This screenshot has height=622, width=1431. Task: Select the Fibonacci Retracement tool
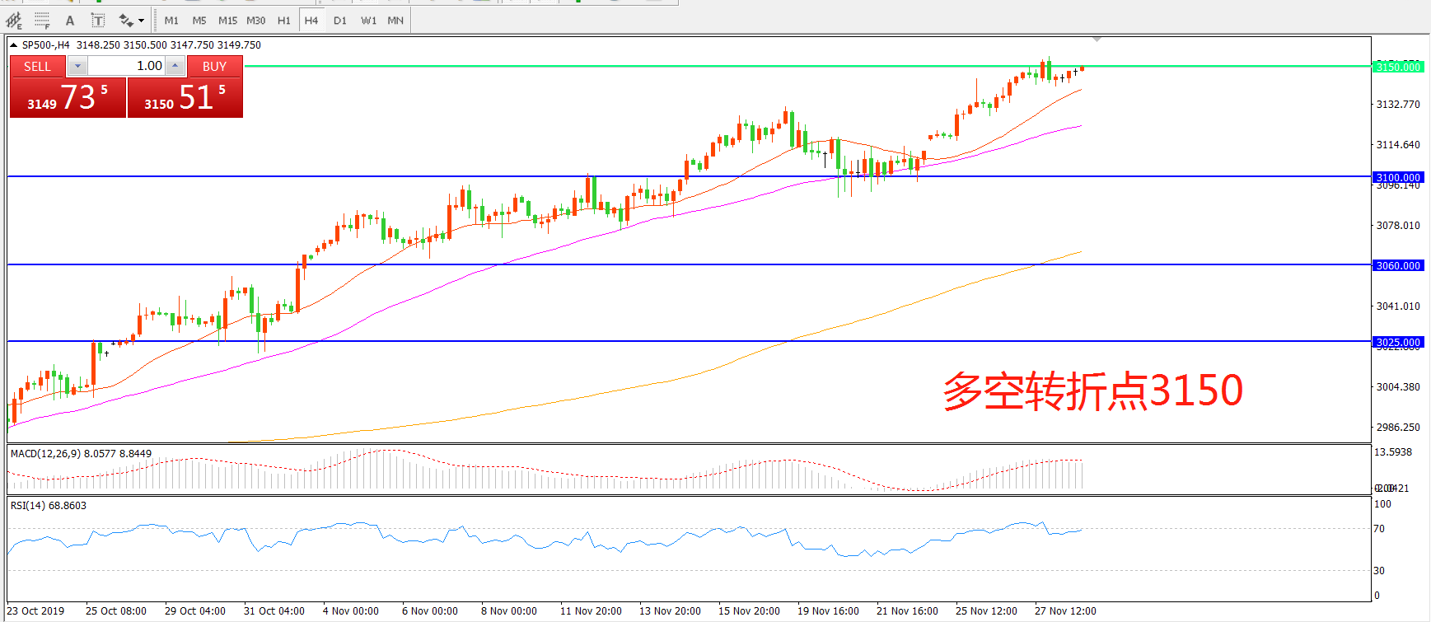click(x=42, y=21)
